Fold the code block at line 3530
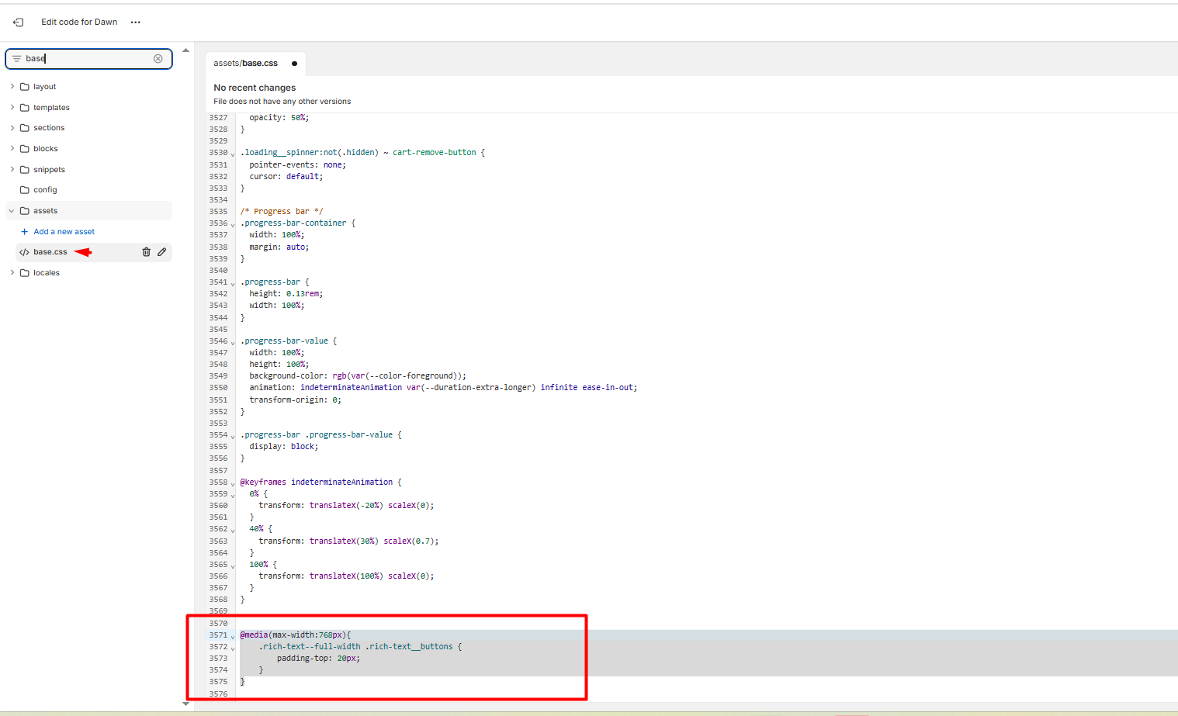Screen dimensions: 1178x716 pos(233,154)
